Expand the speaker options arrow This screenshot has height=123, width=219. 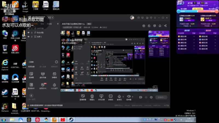[x=132, y=96]
